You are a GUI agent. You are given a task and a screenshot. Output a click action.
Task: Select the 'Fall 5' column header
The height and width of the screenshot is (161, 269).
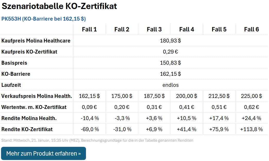point(219,29)
